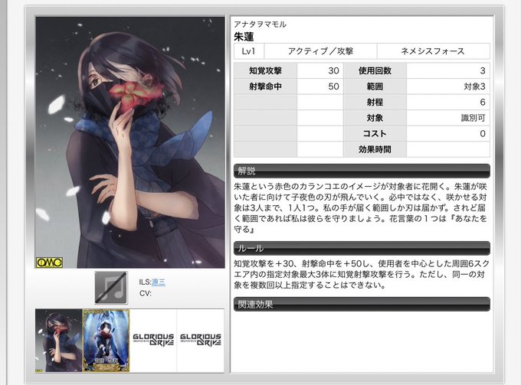Click the rule text paragraph under ルール
Screen dimensions: 521x385
[362, 275]
